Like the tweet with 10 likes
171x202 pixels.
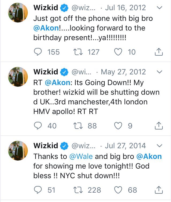tap(118, 52)
